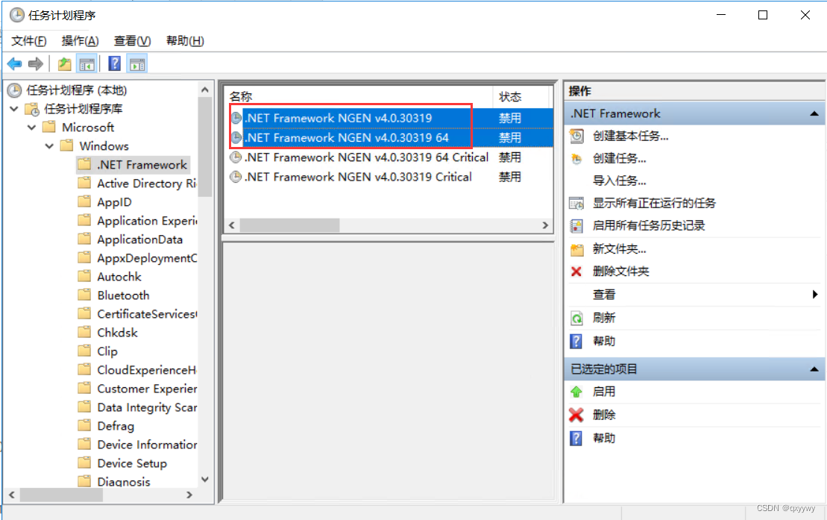Click the Forward arrow toolbar icon
The height and width of the screenshot is (520, 827).
pyautogui.click(x=36, y=64)
